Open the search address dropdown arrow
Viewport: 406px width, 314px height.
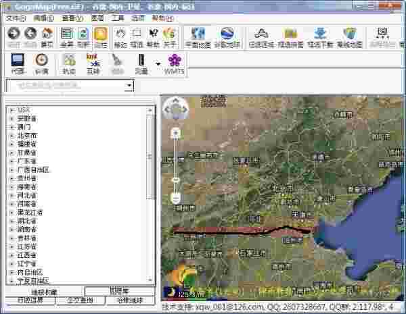[x=129, y=86]
